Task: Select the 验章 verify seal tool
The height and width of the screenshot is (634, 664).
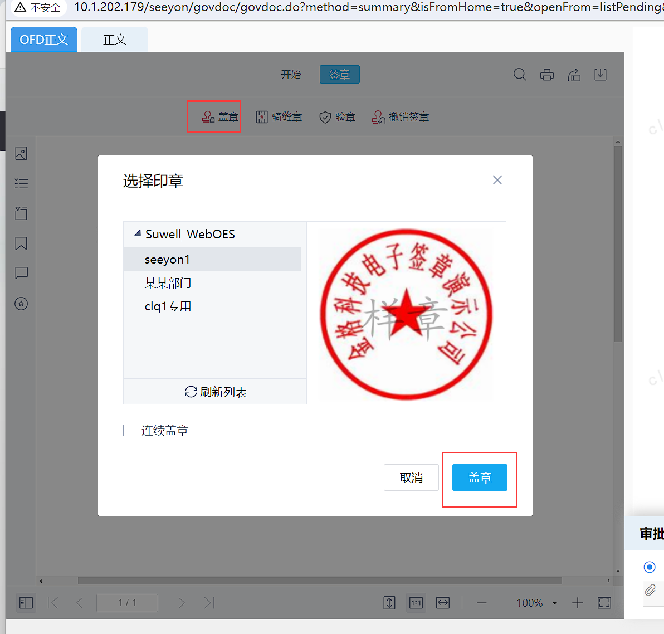Action: (x=337, y=117)
